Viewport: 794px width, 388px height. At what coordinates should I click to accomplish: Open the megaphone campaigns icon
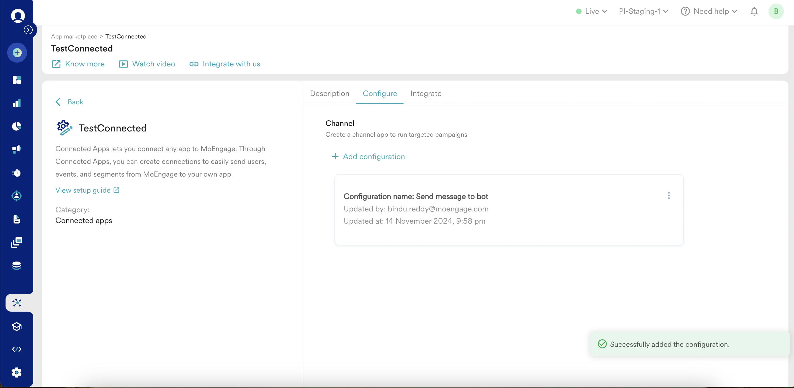pos(17,149)
